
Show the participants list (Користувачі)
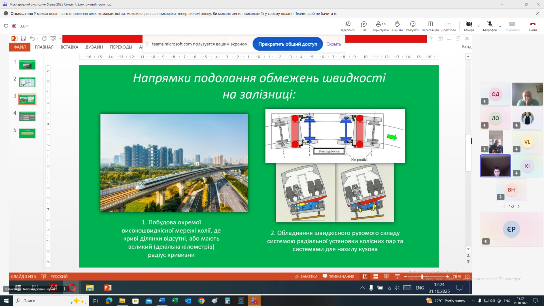click(x=380, y=24)
